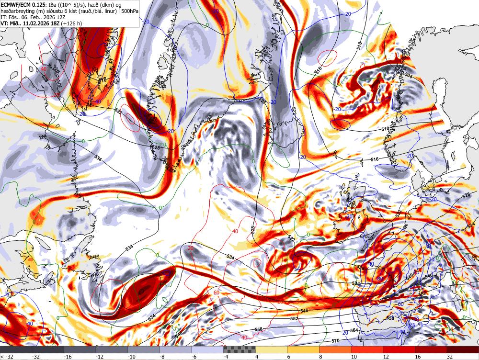Click the '< -32' legend label
This screenshot has width=479, height=360.
click(7, 357)
